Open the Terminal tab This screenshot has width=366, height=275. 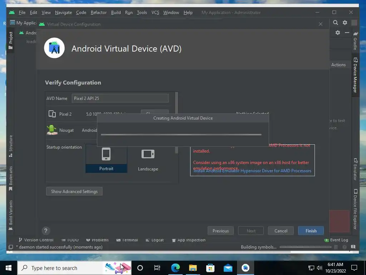pos(127,240)
